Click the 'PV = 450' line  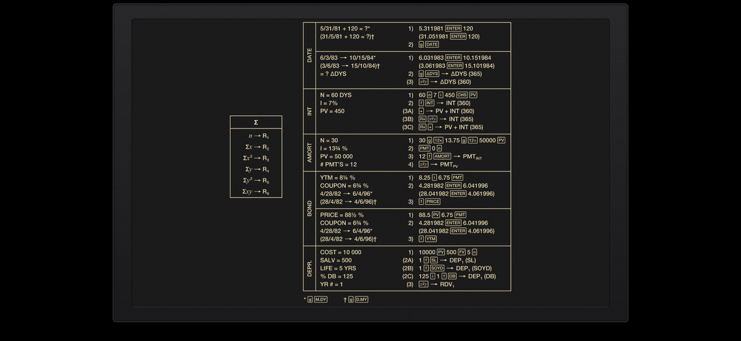click(332, 111)
